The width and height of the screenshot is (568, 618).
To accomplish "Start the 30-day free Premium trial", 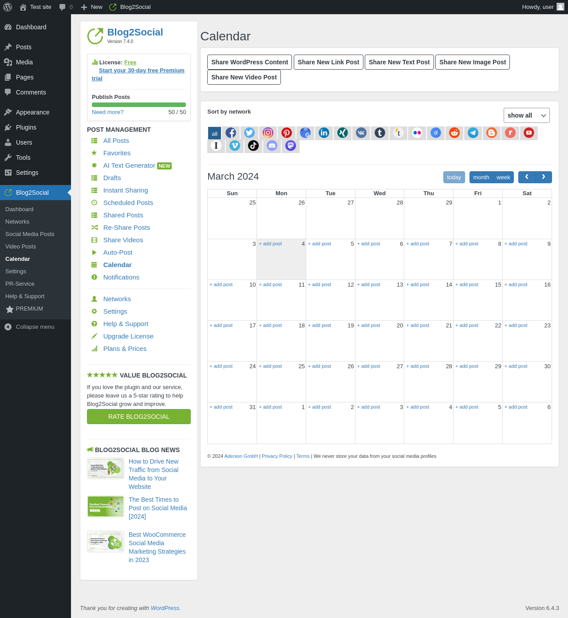I will click(138, 75).
